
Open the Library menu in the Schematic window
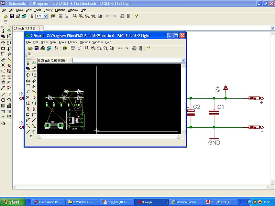click(x=48, y=10)
